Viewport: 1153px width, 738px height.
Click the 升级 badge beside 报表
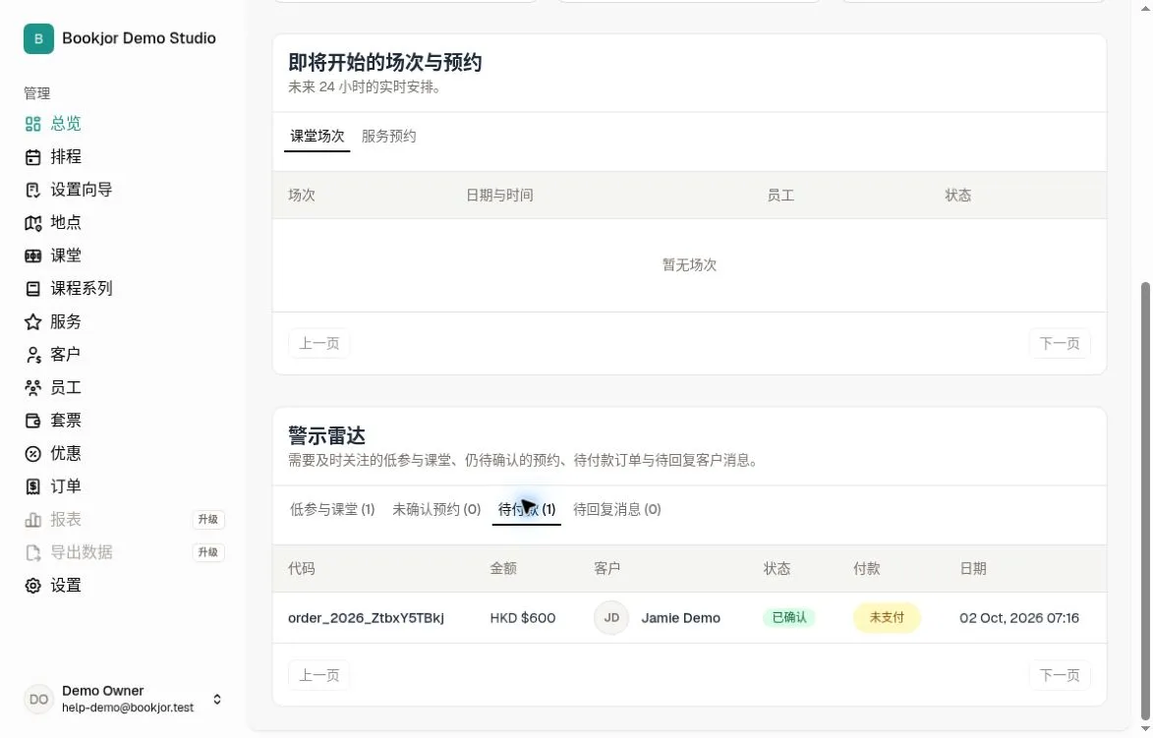pos(208,520)
